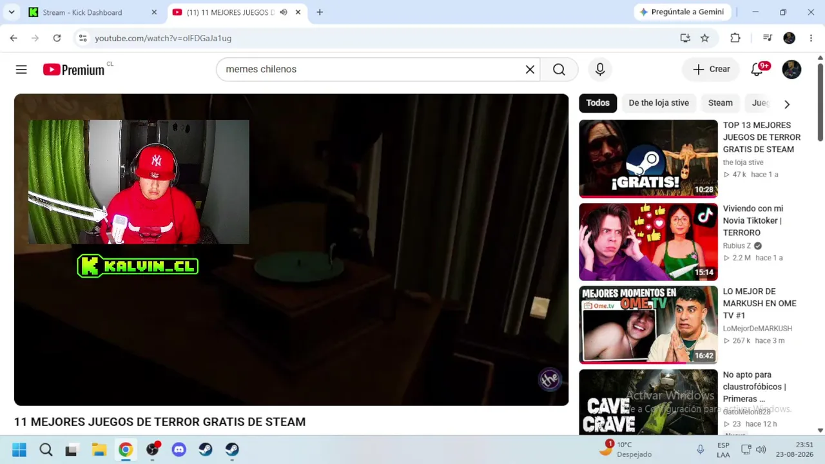825x464 pixels.
Task: Open Viviendo con mi Novia Tiktoker title
Action: pos(753,220)
